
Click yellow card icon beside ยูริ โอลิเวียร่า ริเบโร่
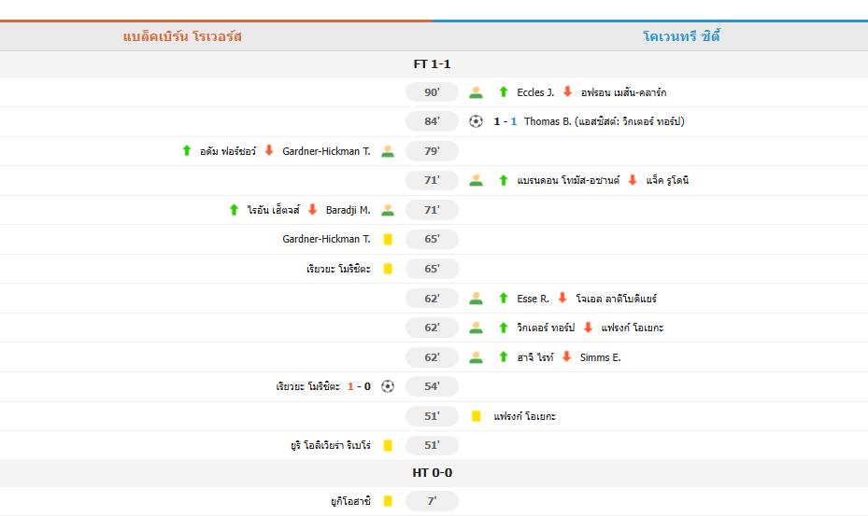click(388, 445)
